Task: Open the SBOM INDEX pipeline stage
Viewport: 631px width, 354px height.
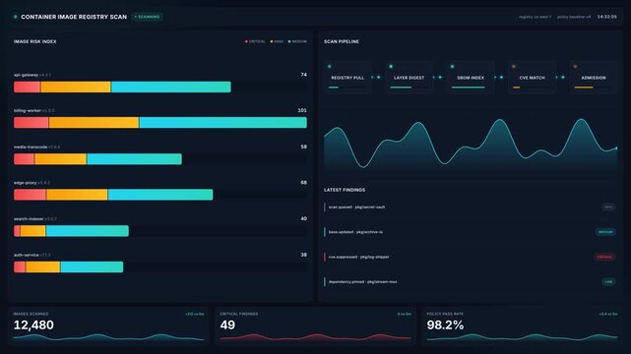Action: (x=471, y=77)
